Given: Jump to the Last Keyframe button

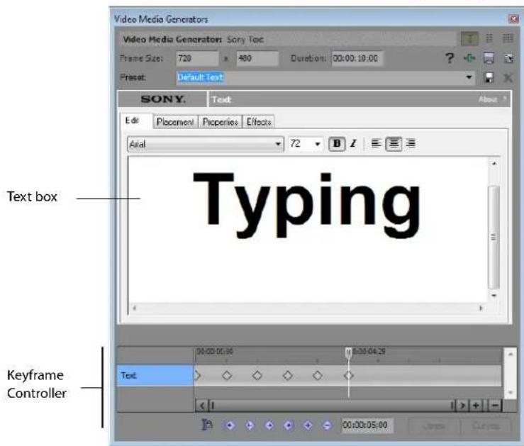Looking at the screenshot, I should click(x=289, y=425).
